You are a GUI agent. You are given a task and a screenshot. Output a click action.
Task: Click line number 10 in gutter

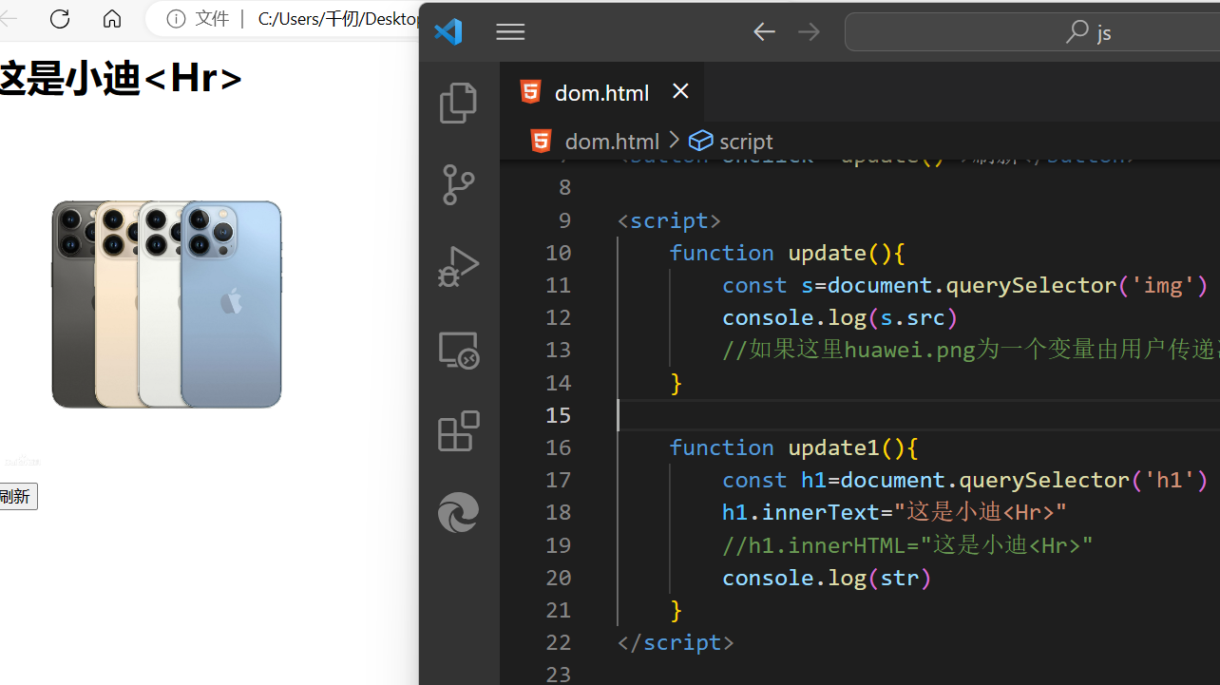pyautogui.click(x=559, y=253)
